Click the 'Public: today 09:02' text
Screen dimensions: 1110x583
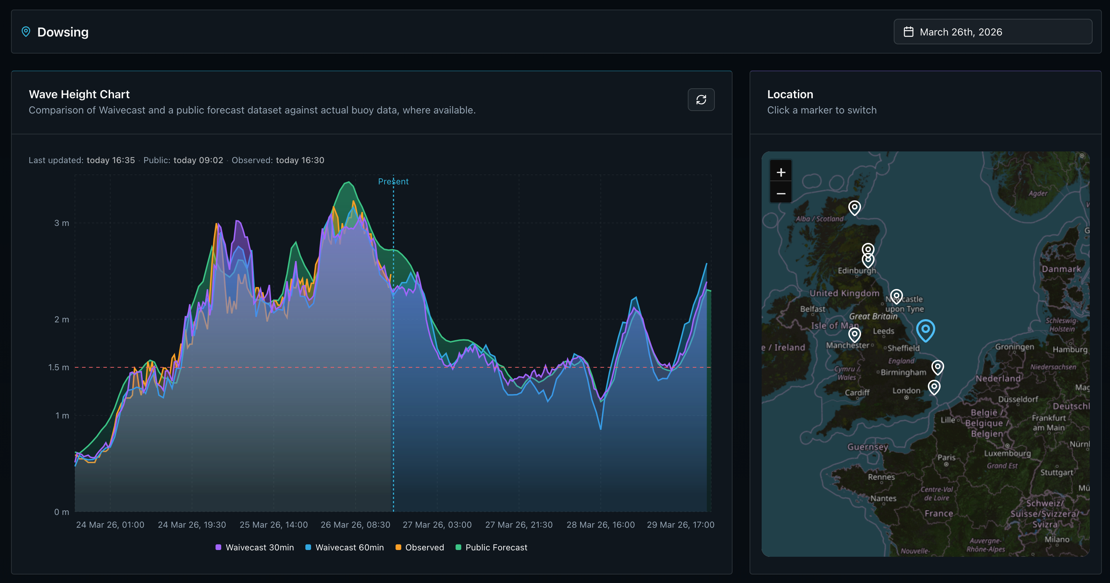click(183, 160)
